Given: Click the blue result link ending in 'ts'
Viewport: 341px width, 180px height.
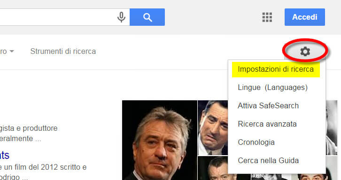Looking at the screenshot, I should tap(5, 155).
